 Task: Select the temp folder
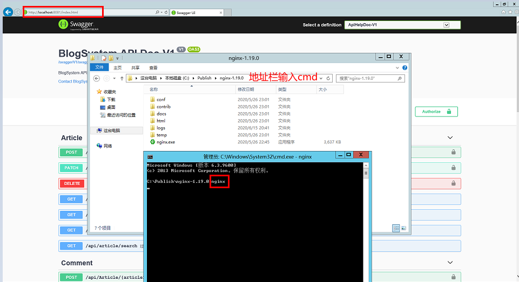(x=161, y=135)
